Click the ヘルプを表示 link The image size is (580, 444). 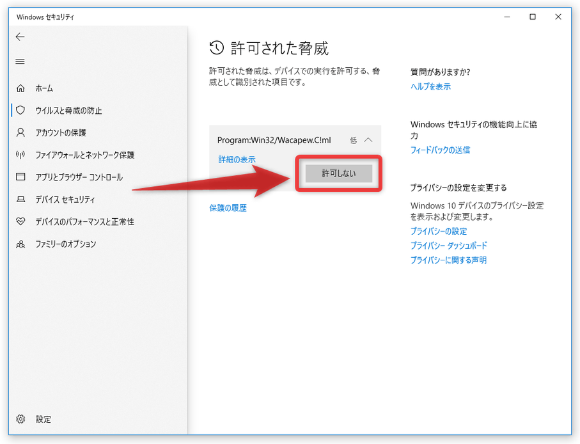point(430,86)
